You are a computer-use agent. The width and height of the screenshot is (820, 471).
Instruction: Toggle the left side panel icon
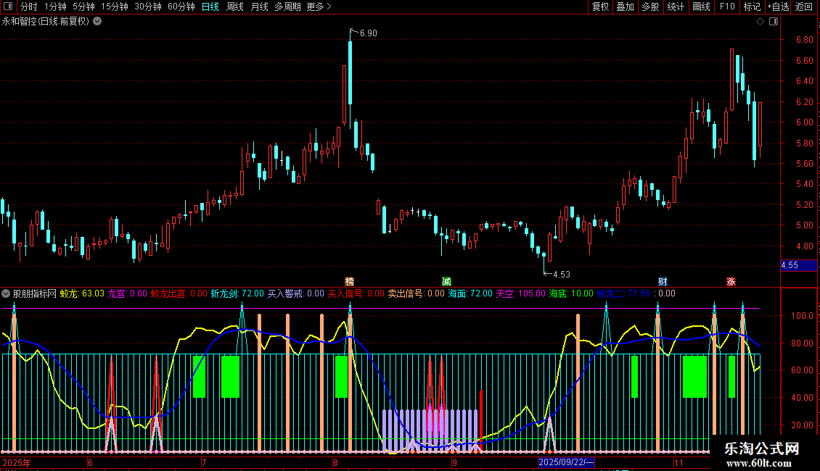8,7
